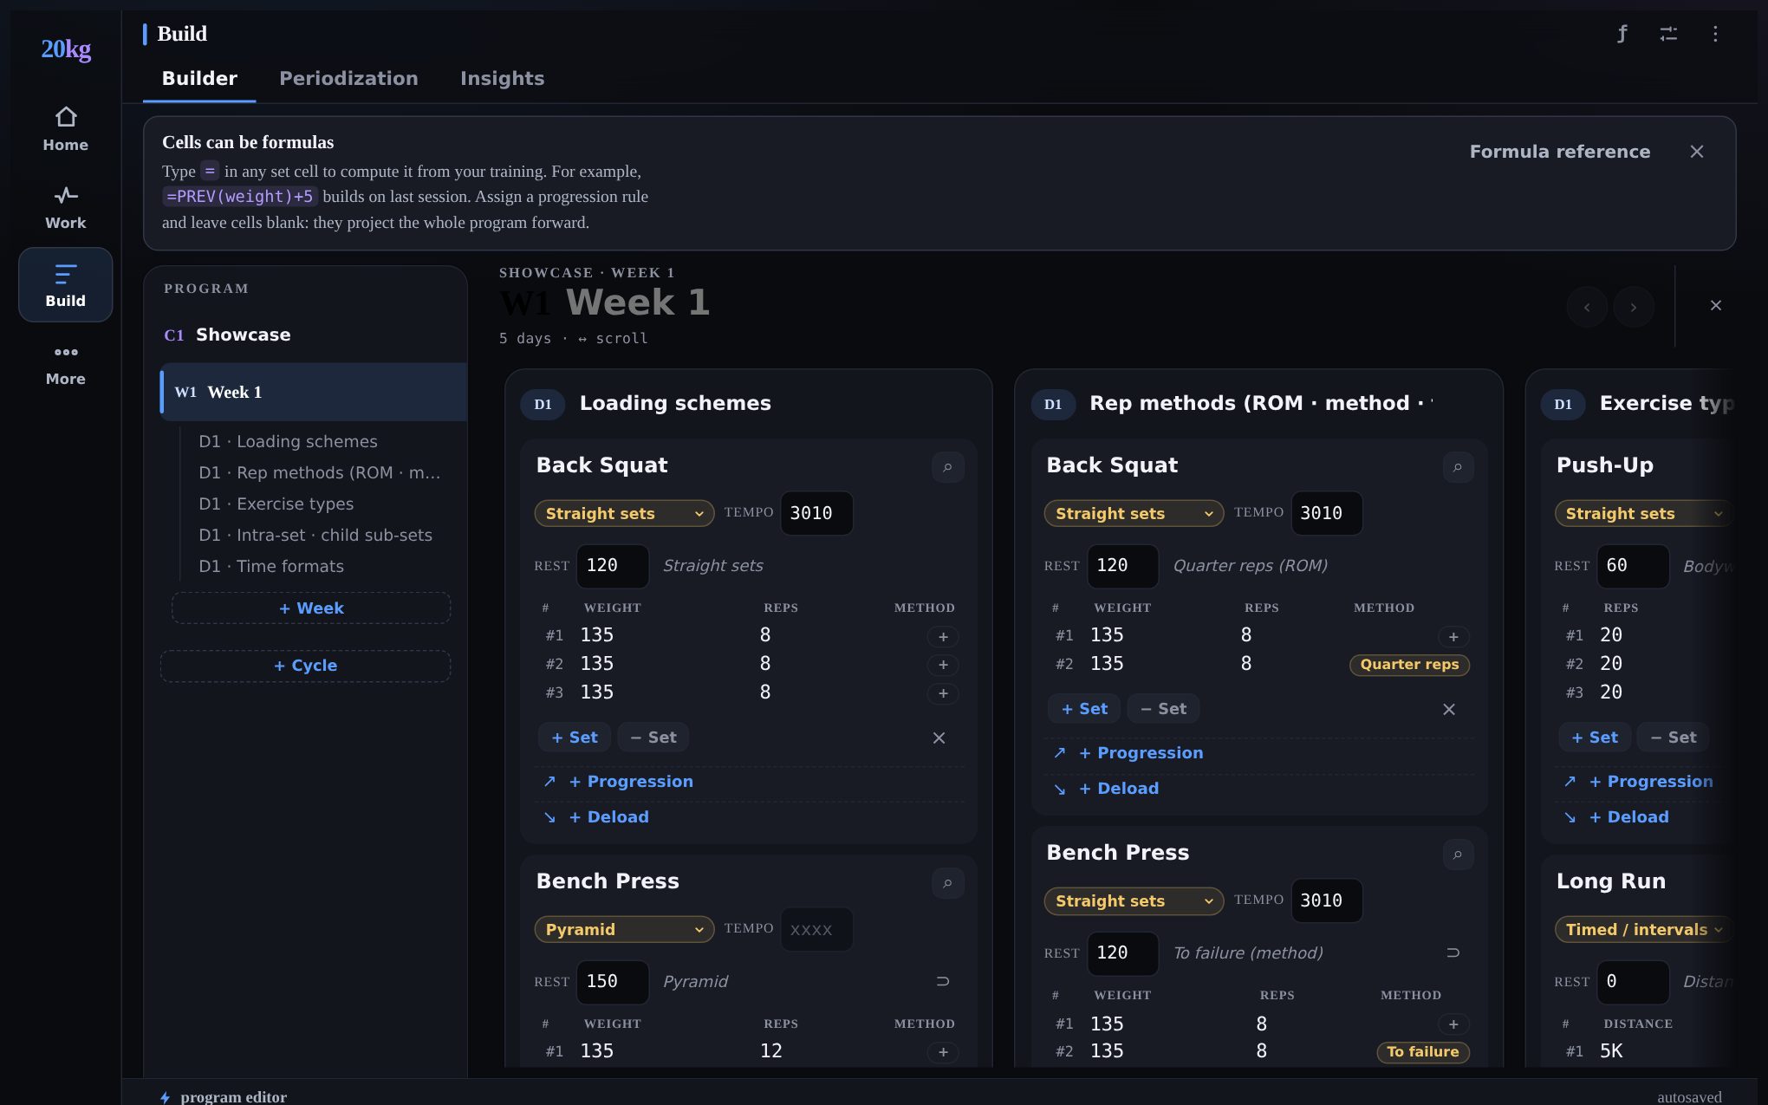Image resolution: width=1768 pixels, height=1105 pixels.
Task: Edit Long Run distance 5K cell
Action: pyautogui.click(x=1611, y=1051)
